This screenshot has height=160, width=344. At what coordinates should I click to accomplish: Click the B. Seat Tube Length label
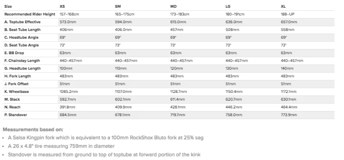22,30
